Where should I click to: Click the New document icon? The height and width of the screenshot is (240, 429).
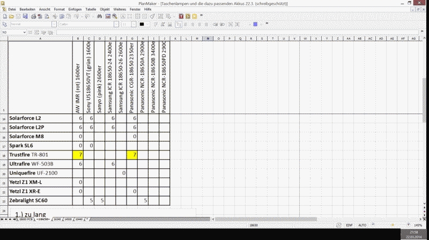[x=5, y=17]
